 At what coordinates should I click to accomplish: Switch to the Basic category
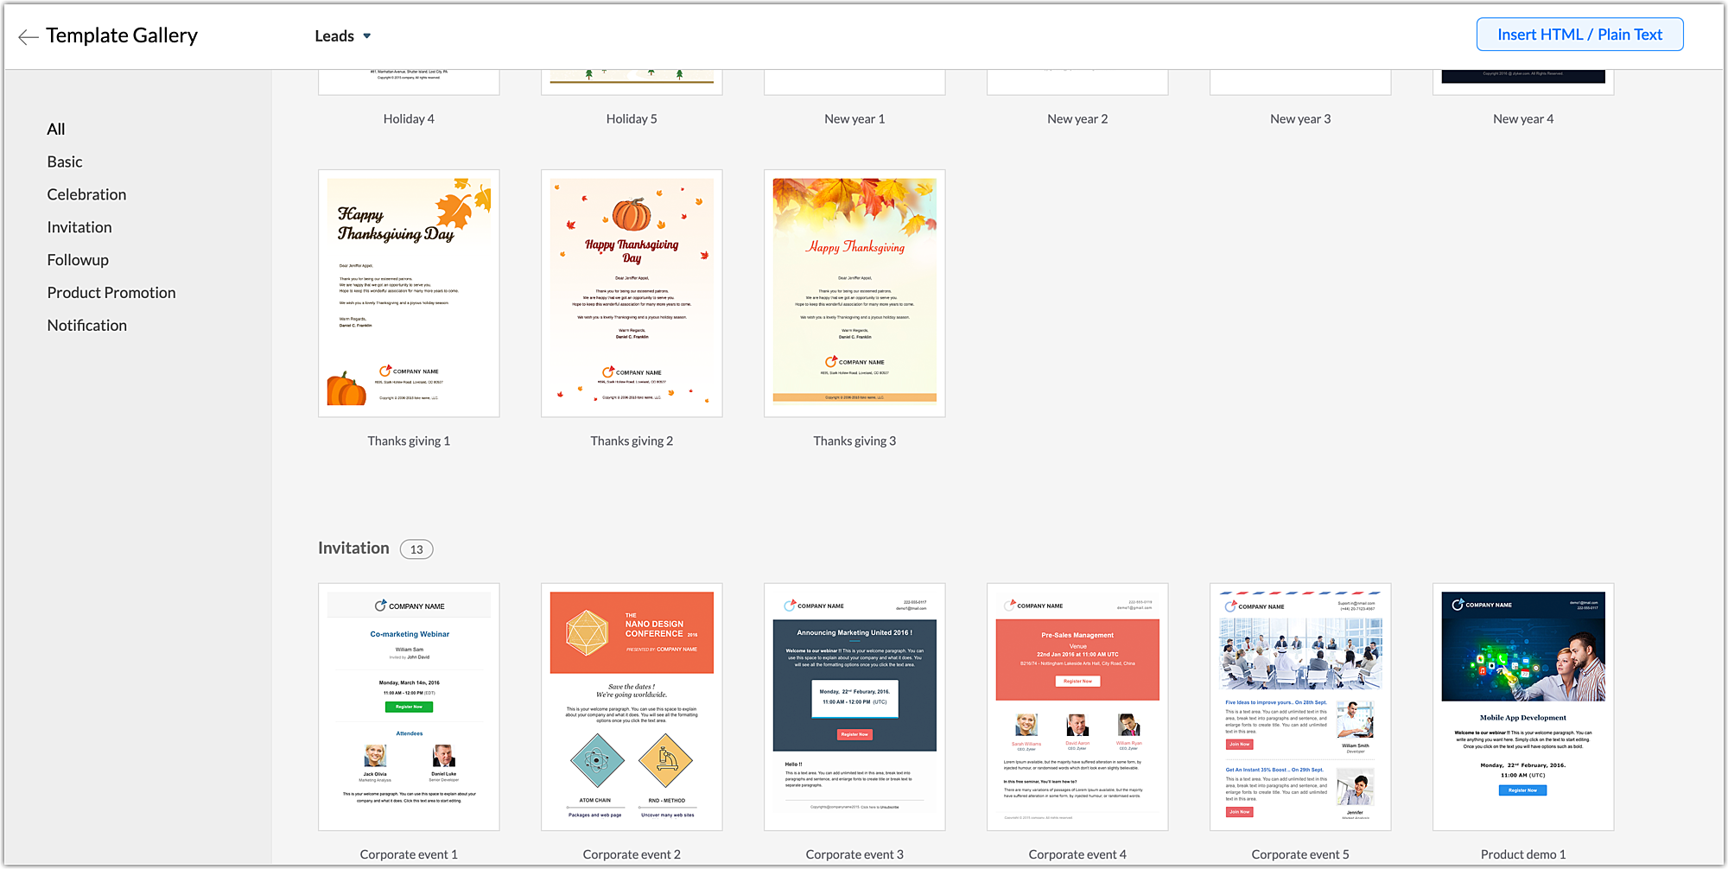tap(65, 162)
